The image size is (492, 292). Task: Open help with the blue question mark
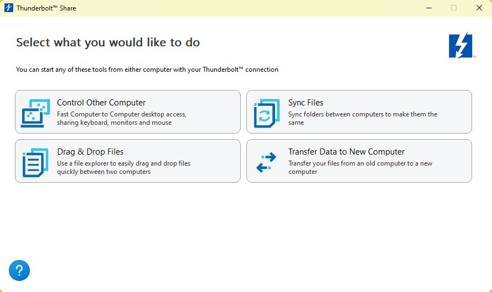pyautogui.click(x=19, y=270)
